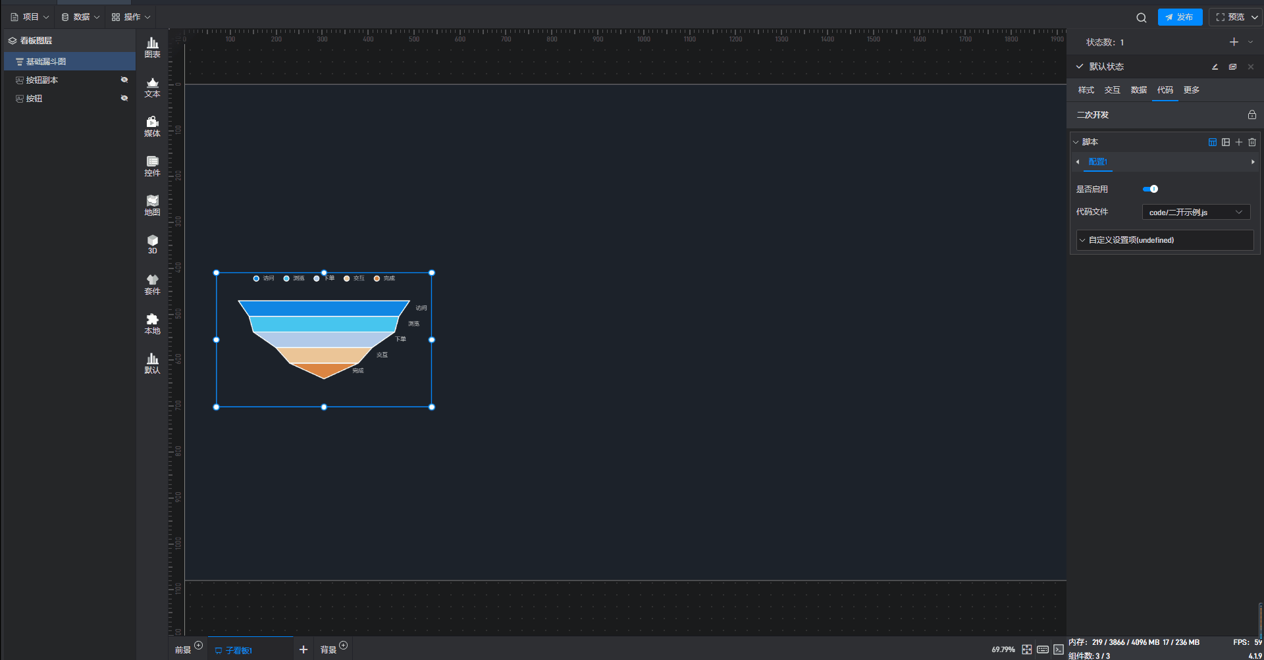Image resolution: width=1264 pixels, height=660 pixels.
Task: Open the 操作 menu
Action: point(131,17)
